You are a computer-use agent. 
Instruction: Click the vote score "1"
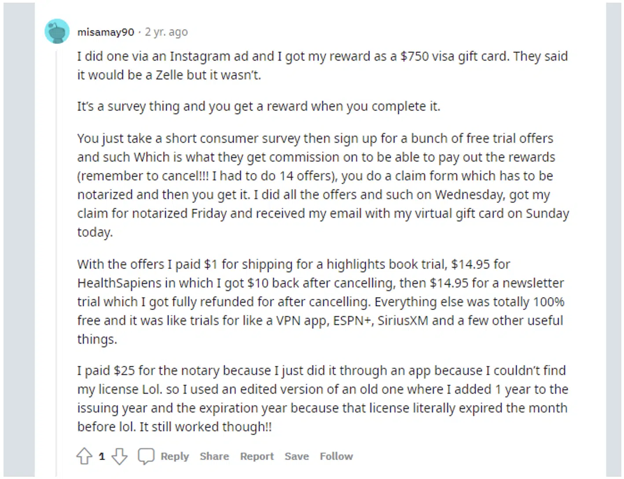coord(102,457)
